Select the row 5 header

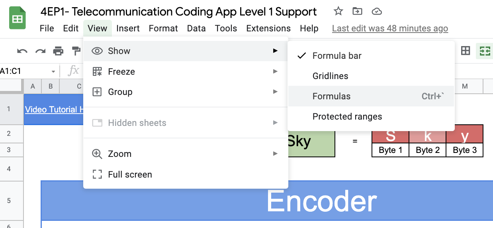coord(9,201)
